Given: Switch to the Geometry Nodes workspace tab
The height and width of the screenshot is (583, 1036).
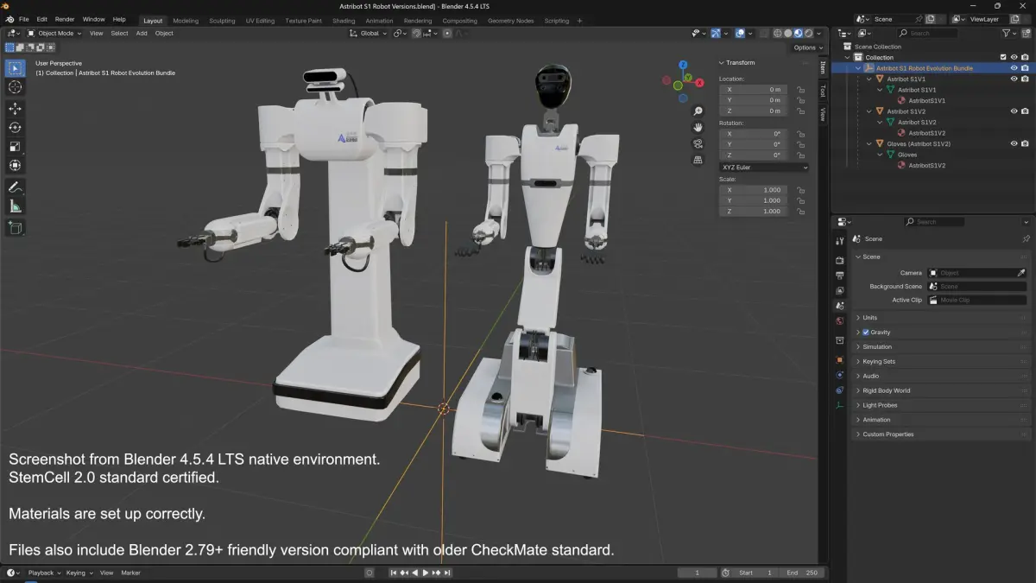Looking at the screenshot, I should [511, 21].
